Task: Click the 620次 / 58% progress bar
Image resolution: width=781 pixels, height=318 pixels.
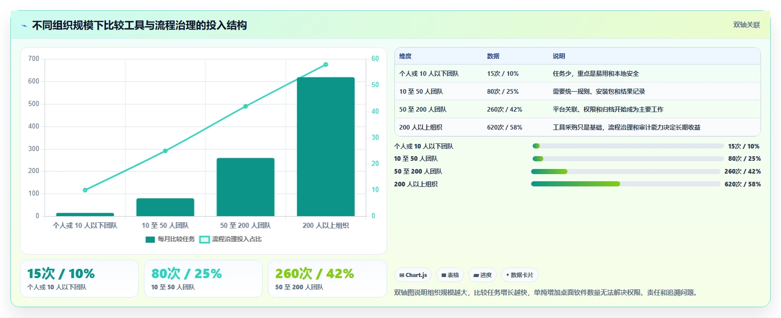Action: (x=626, y=184)
